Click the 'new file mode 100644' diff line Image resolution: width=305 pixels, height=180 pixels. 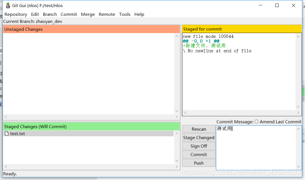point(208,37)
